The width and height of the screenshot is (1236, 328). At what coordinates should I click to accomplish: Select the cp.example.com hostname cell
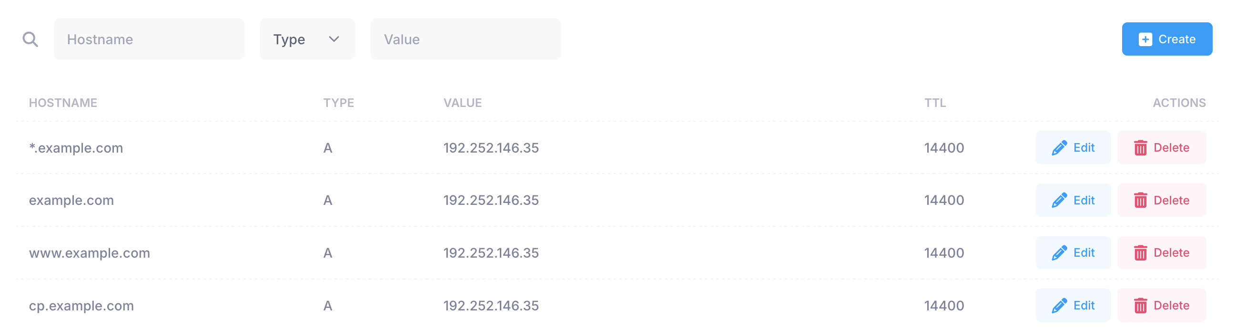coord(81,306)
